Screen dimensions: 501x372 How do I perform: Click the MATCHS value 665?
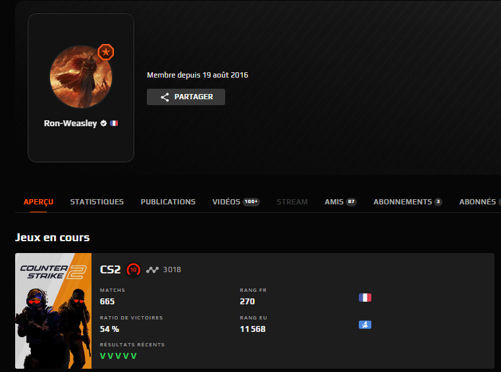point(107,302)
